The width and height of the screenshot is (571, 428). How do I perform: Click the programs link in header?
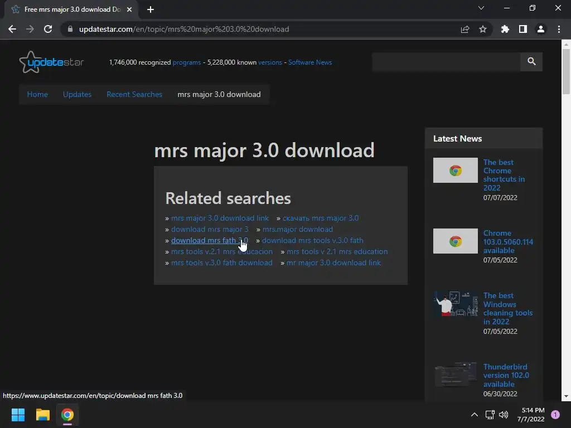pyautogui.click(x=187, y=62)
